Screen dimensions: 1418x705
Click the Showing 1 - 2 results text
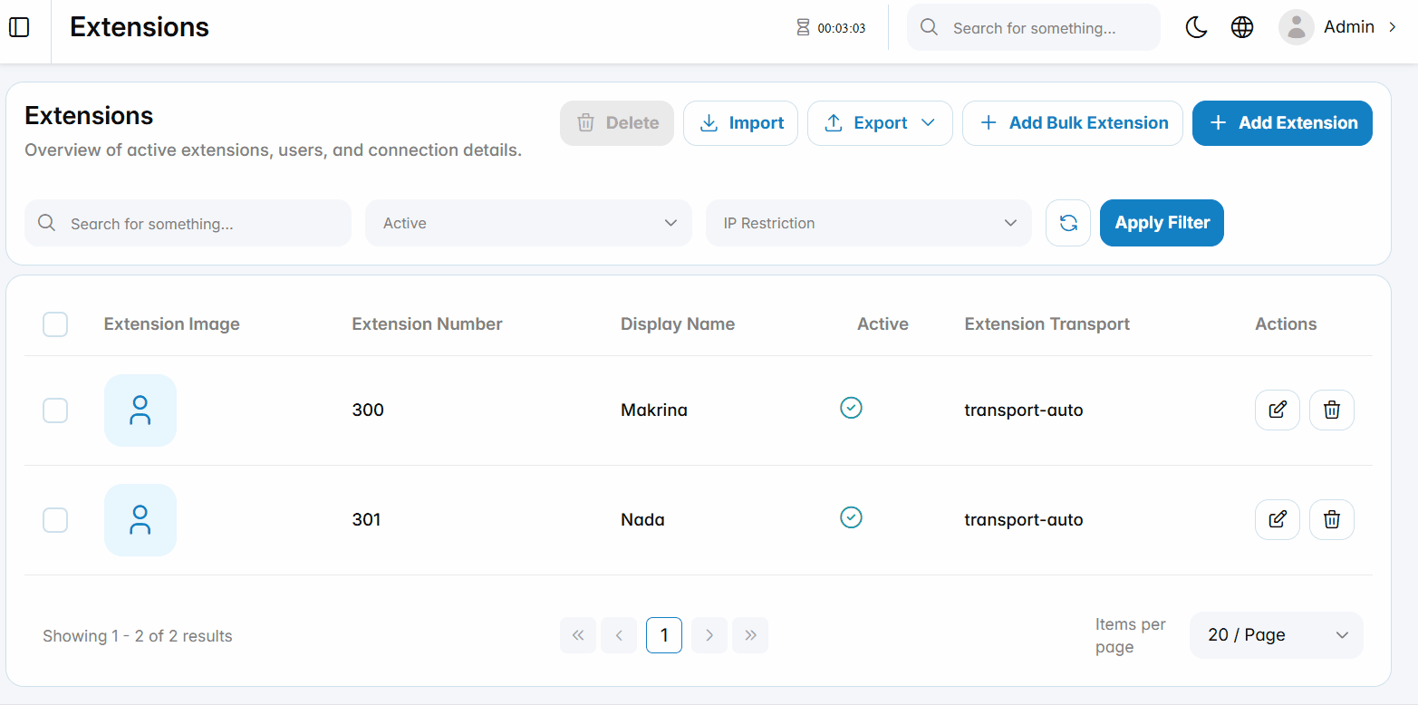(138, 636)
